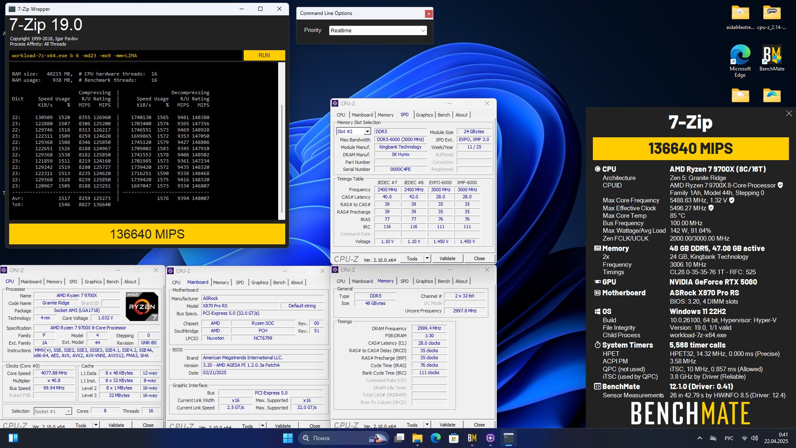796x448 pixels.
Task: Click the CPUID verified shield icon in BenchMate
Action: [x=780, y=185]
